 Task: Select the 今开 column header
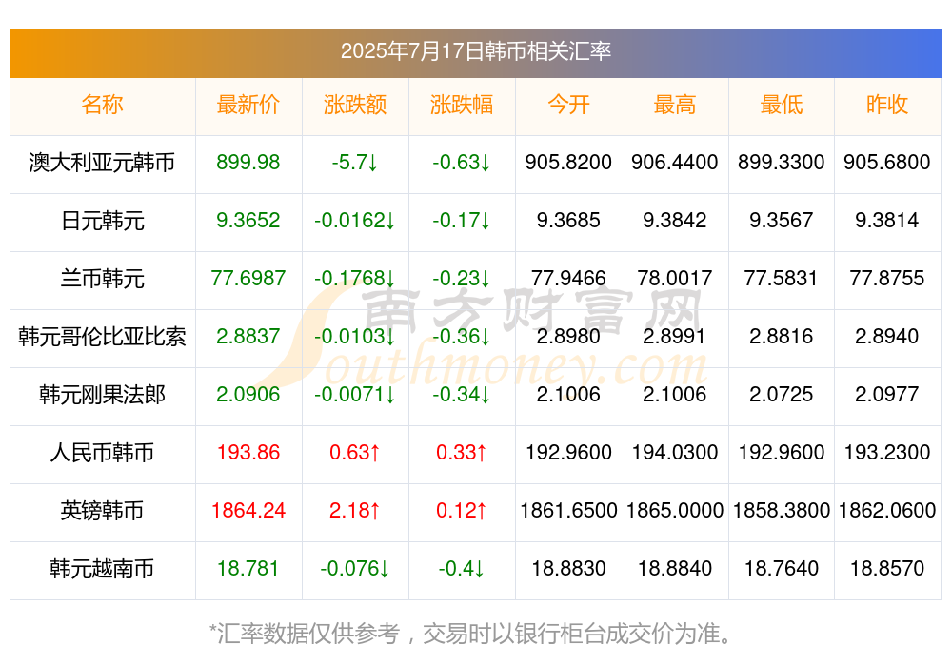click(x=568, y=105)
